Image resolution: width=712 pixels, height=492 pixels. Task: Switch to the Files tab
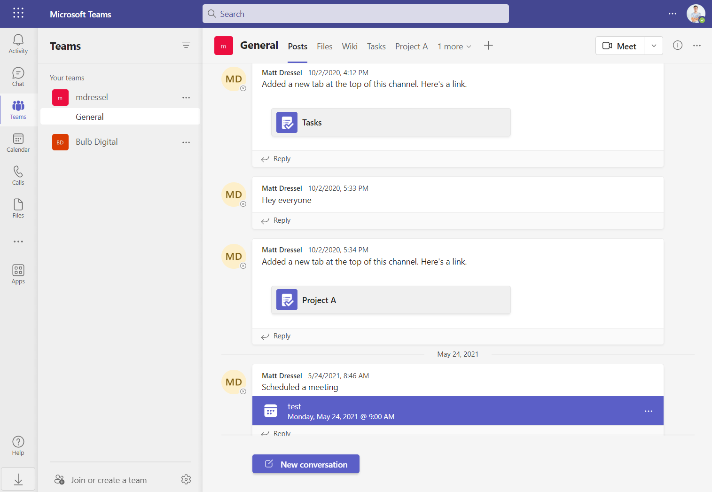324,47
